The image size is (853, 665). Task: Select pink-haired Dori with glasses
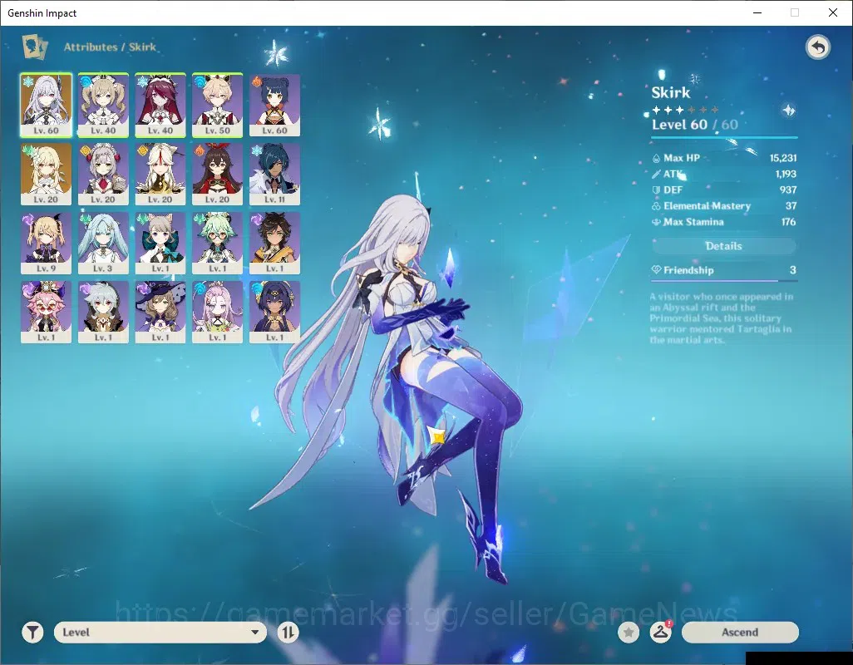(x=47, y=312)
